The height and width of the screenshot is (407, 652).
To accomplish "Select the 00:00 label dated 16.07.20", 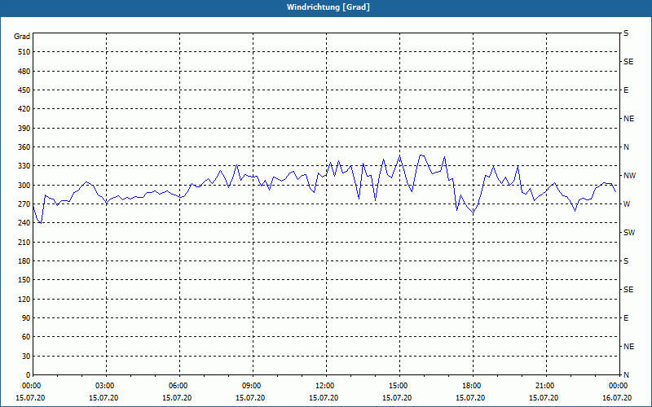I will coord(619,386).
